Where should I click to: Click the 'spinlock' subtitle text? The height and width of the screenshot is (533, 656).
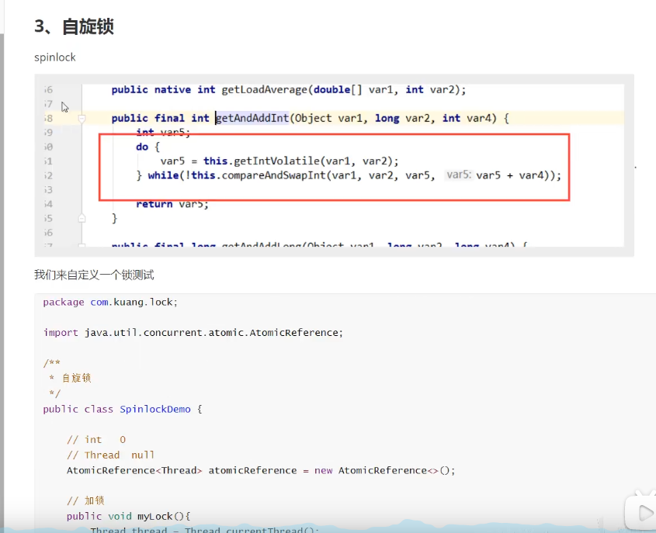coord(55,57)
